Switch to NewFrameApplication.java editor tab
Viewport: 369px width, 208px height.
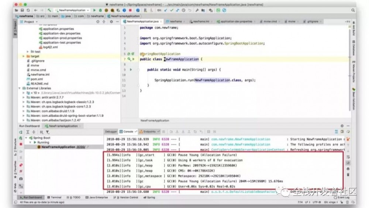pos(142,21)
